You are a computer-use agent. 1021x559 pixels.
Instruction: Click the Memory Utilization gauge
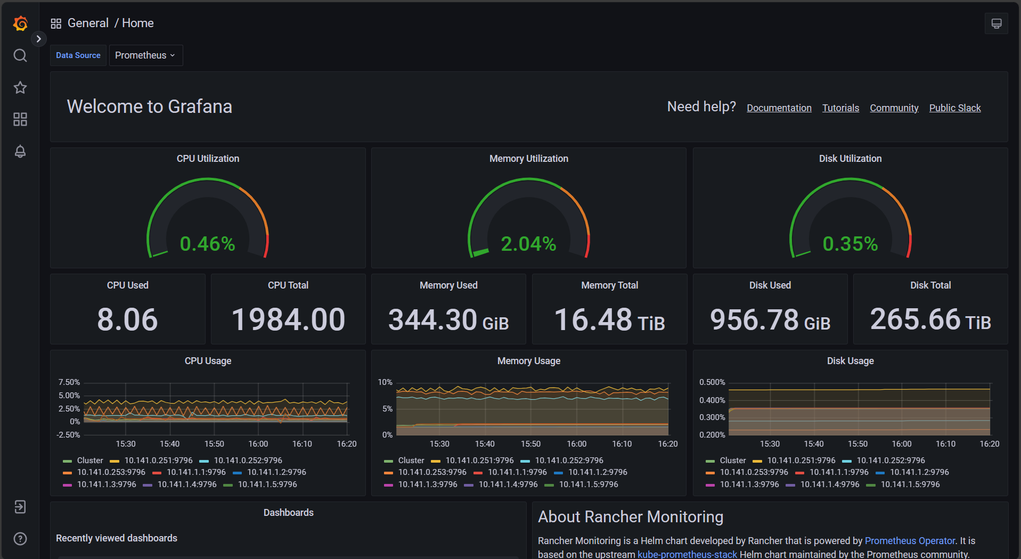pyautogui.click(x=528, y=224)
